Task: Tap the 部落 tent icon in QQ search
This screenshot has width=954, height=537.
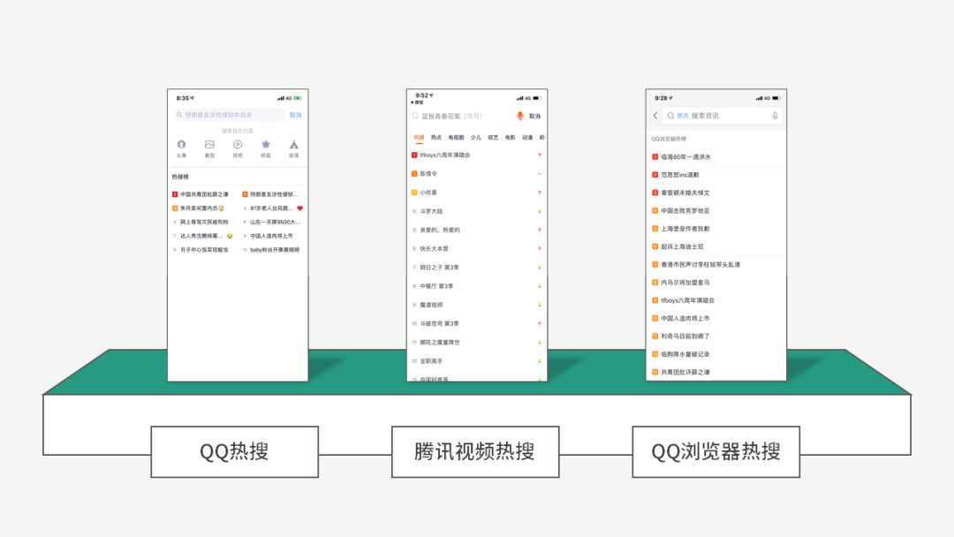Action: pos(294,145)
